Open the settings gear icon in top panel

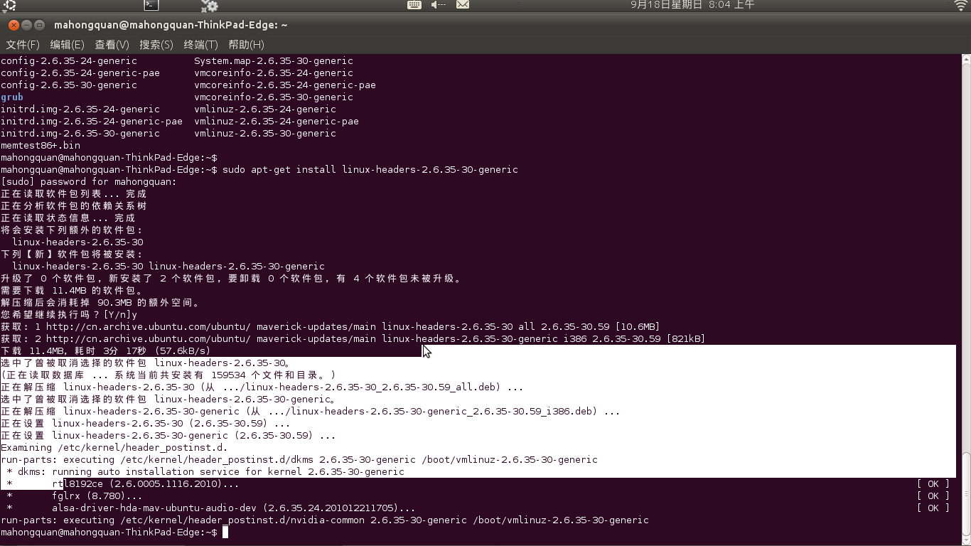point(209,6)
